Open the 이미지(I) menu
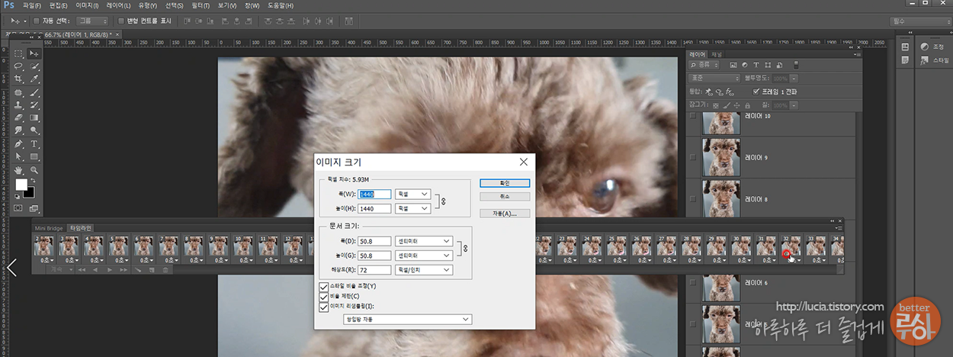This screenshot has width=953, height=357. point(87,5)
